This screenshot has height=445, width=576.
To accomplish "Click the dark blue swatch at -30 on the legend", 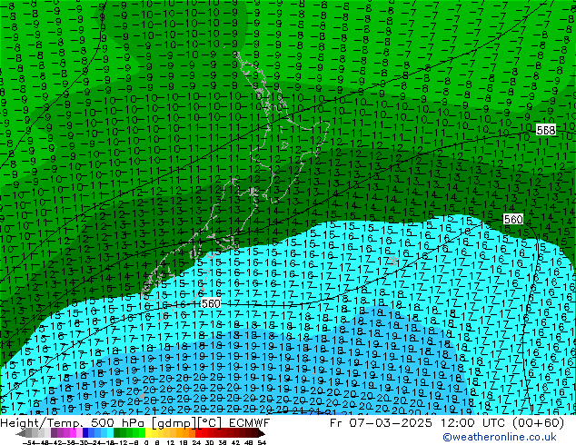I will 85,432.
